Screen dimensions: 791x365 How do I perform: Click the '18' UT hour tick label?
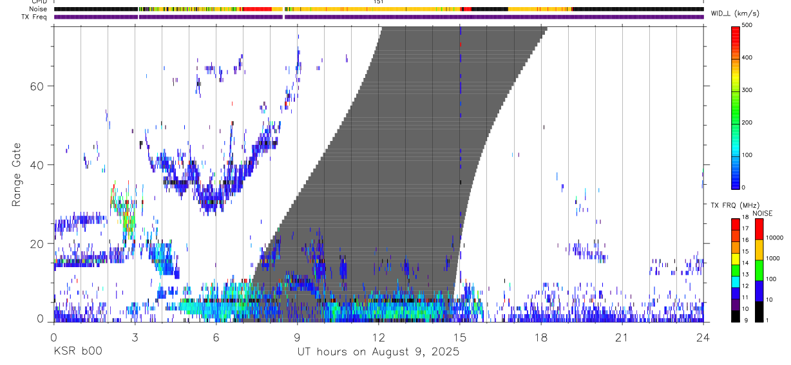[x=540, y=337]
